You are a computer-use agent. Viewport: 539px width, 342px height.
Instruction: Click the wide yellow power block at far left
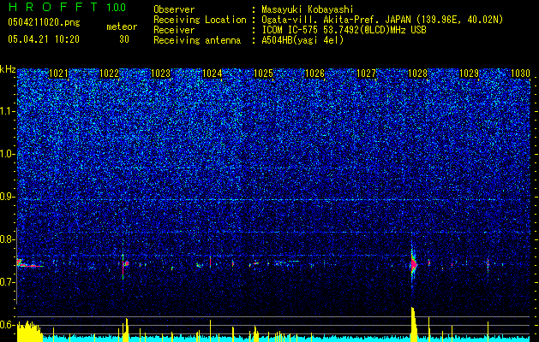coord(29,332)
